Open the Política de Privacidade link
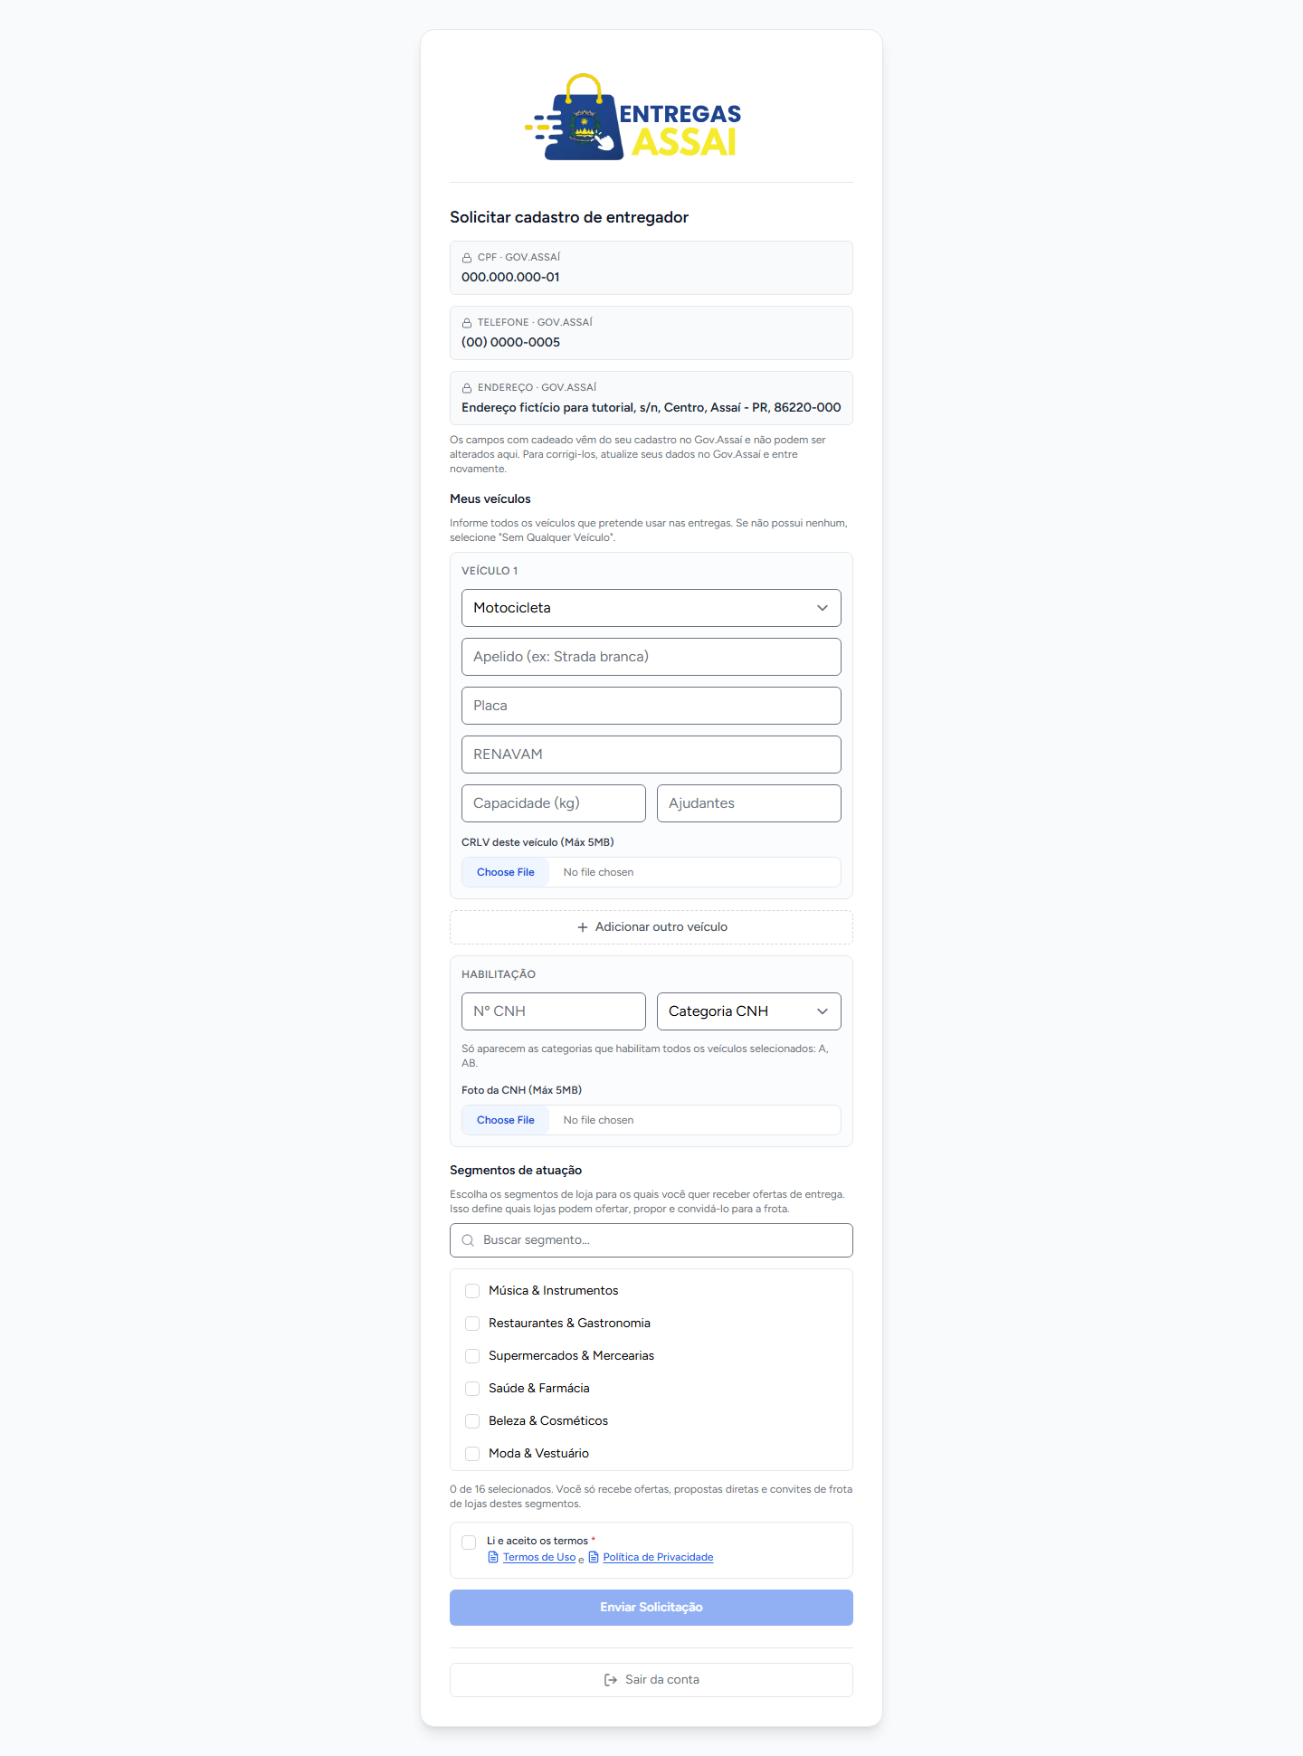 click(658, 1557)
